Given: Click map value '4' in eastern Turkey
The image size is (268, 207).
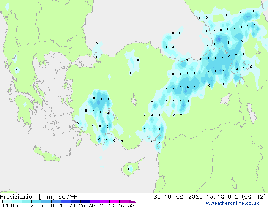Looking at the screenshot, I should click(x=195, y=87).
